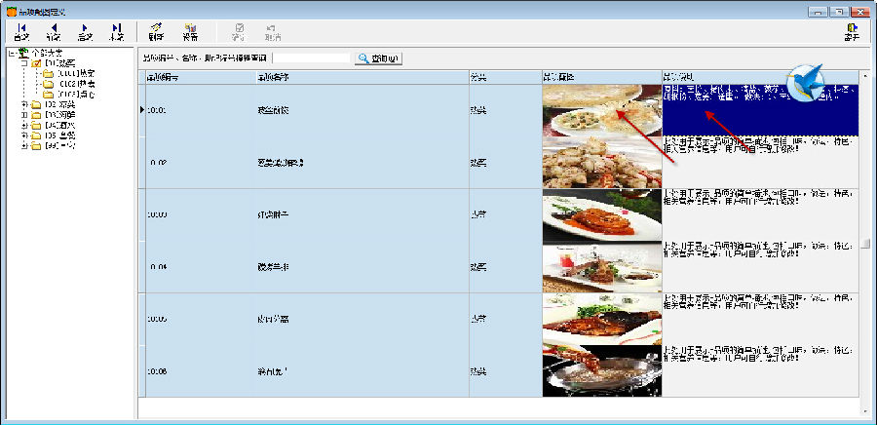Viewport: 877px width, 425px height.
Task: Click the exit icon at top right
Action: [853, 31]
